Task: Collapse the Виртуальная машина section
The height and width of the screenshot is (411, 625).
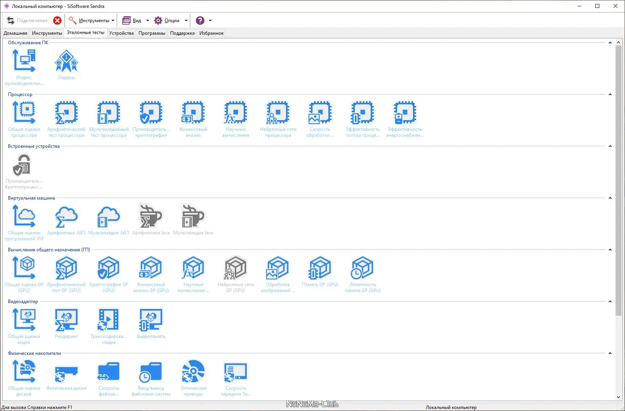Action: pos(610,198)
